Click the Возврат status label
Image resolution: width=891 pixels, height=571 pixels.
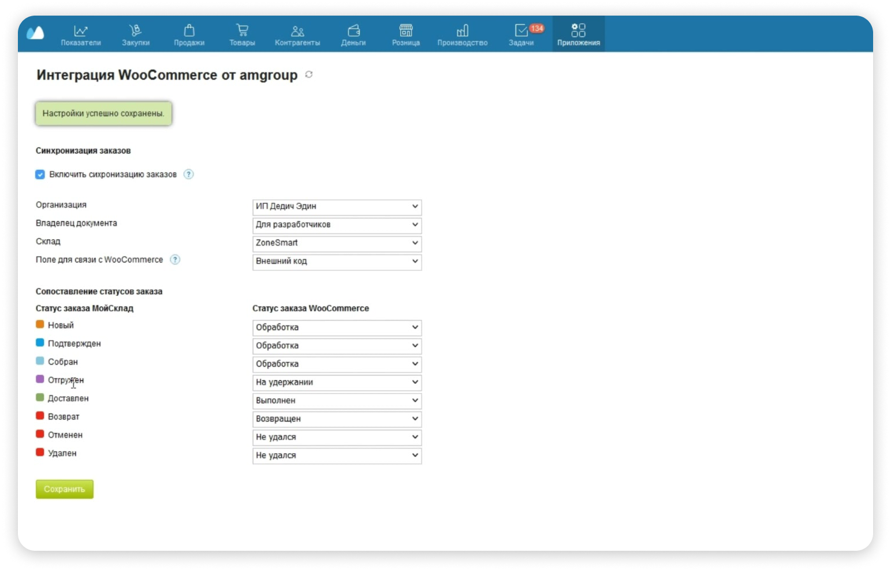[64, 417]
